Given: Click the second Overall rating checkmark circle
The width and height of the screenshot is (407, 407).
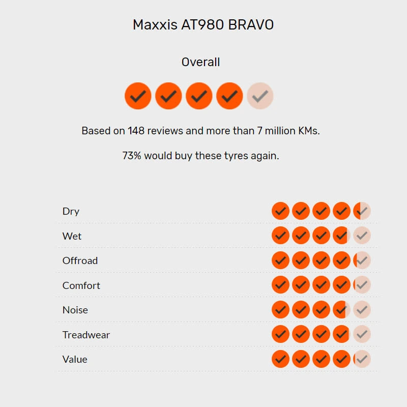Looking at the screenshot, I should [x=168, y=96].
